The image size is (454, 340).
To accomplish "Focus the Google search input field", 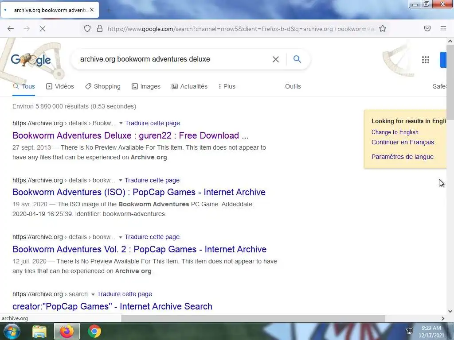I will pyautogui.click(x=174, y=59).
